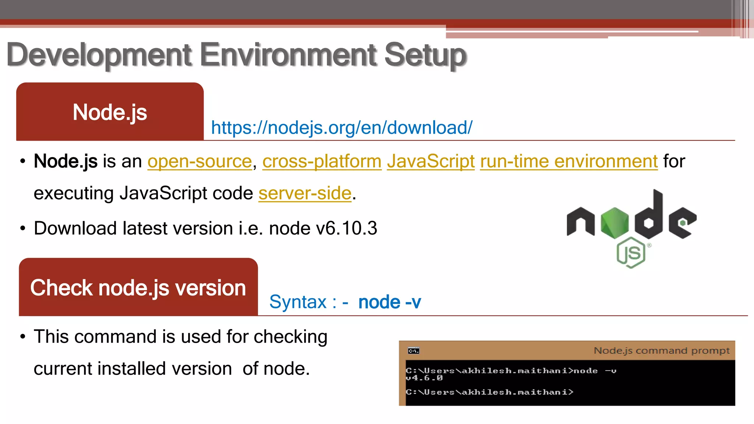Click the Node.js hexagon logo image
Viewport: 754px width, 424px height.
pyautogui.click(x=631, y=229)
